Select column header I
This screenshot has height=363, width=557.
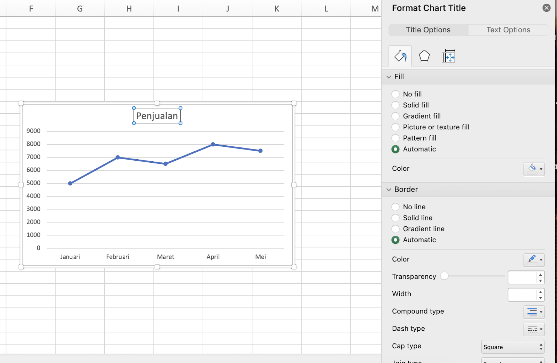tap(178, 9)
